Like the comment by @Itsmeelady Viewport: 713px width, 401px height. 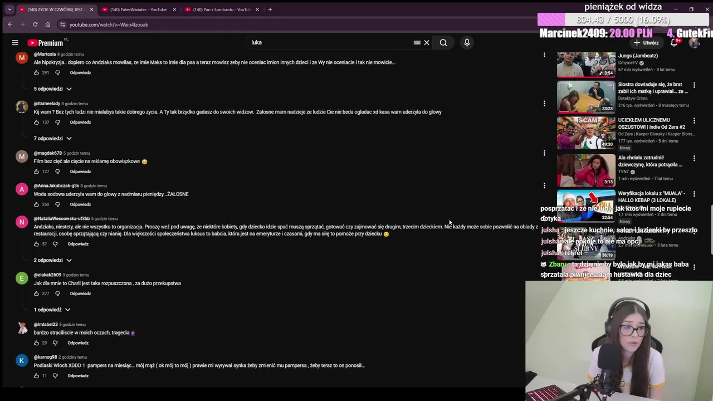coord(37,123)
